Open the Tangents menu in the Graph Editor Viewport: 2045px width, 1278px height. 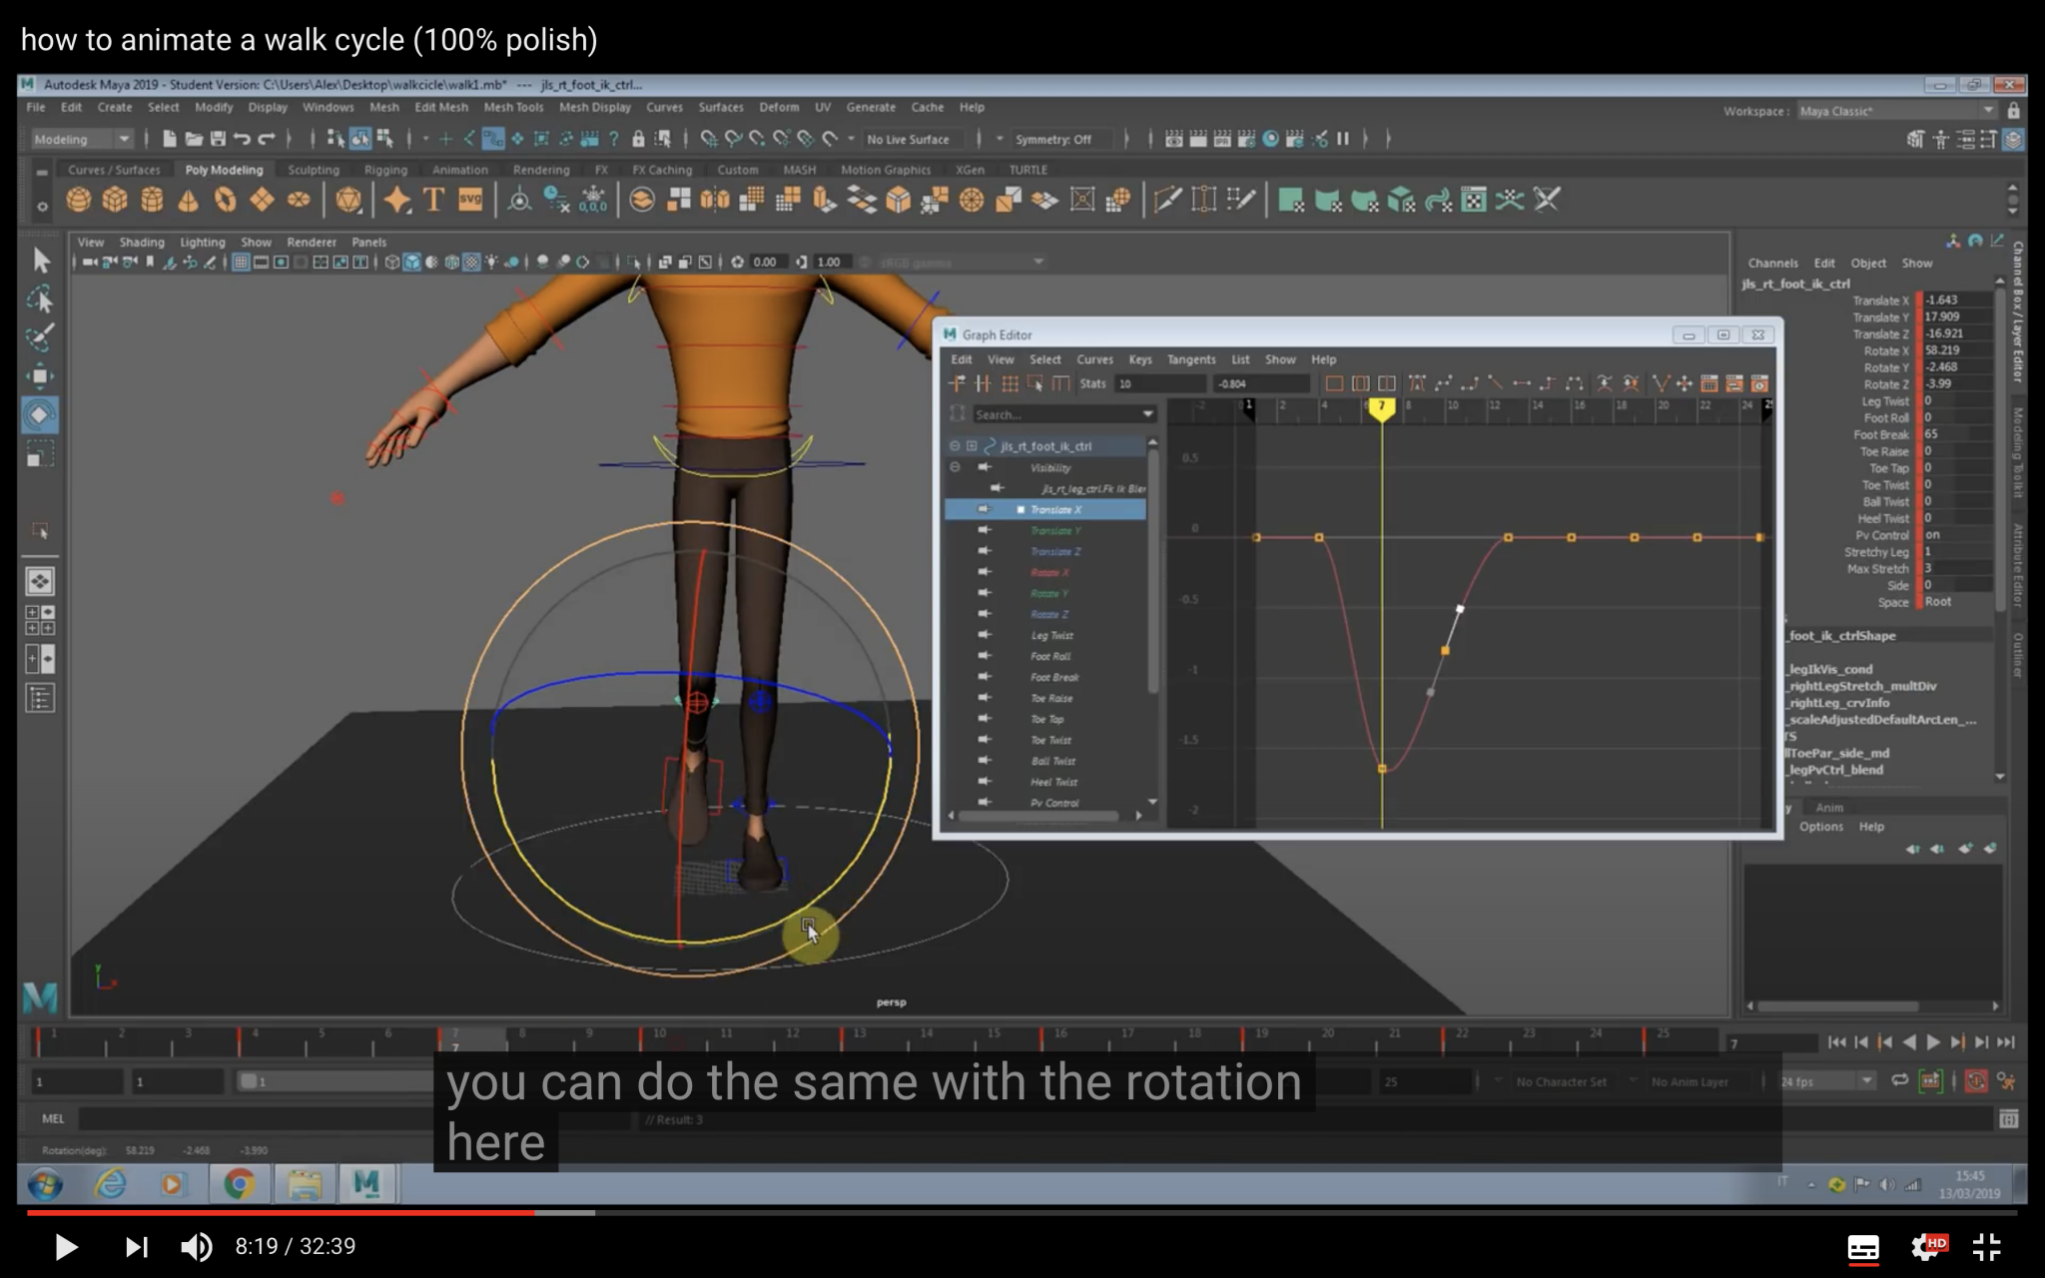click(x=1191, y=359)
